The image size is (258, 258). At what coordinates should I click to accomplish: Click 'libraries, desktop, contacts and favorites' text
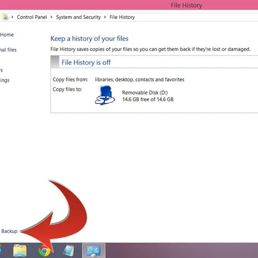[139, 79]
